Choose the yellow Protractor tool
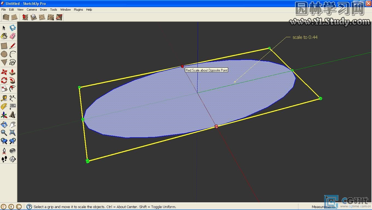The image size is (372, 210). (4, 107)
